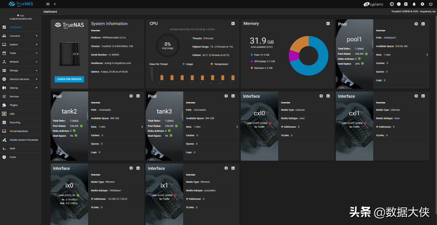
Task: Open Plugins in the sidebar
Action: [x=21, y=105]
